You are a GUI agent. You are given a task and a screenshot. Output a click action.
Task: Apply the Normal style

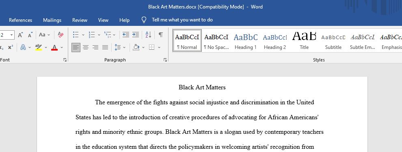pos(187,40)
